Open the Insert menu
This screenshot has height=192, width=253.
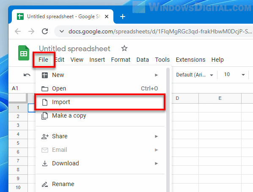tap(97, 60)
